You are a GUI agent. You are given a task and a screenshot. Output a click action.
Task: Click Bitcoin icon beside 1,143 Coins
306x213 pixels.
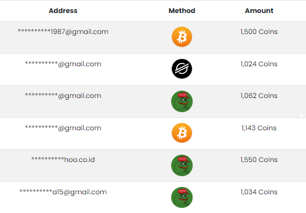[182, 133]
